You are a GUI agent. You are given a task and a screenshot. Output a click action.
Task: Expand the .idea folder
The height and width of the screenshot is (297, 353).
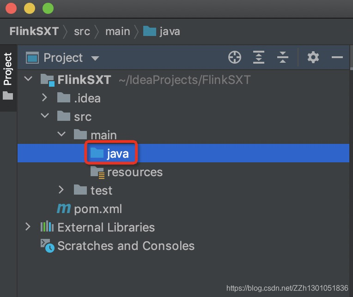point(44,98)
